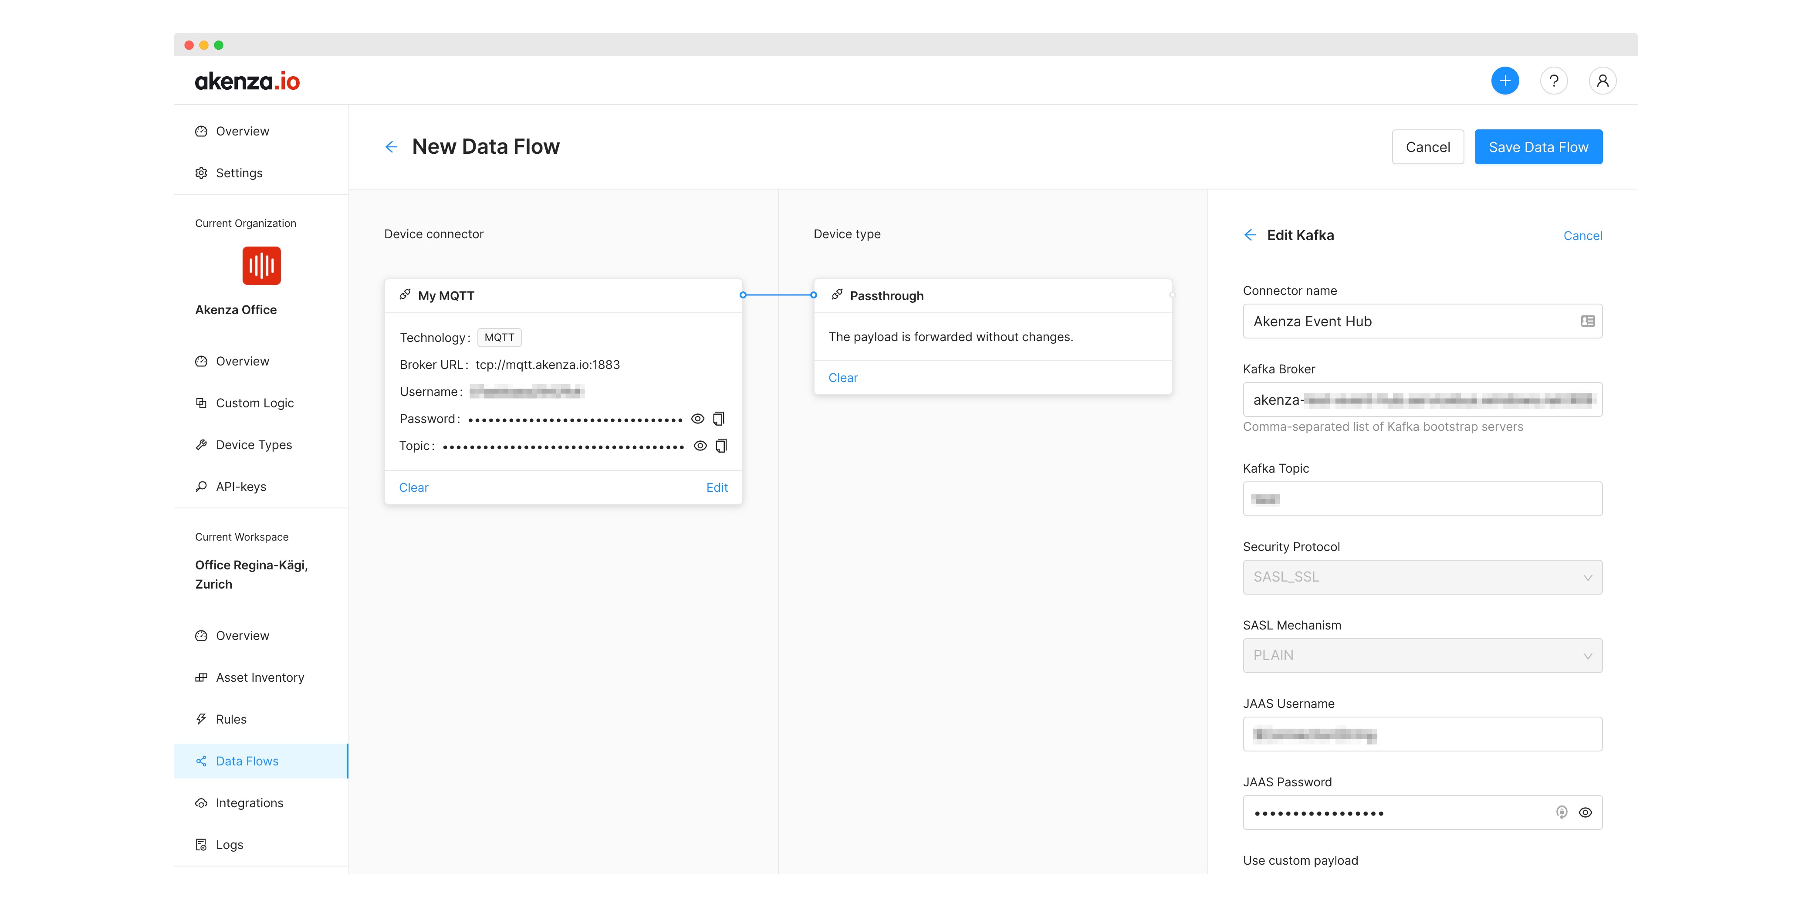Click the Akenza Office organization name
This screenshot has height=907, width=1812.
tap(236, 310)
